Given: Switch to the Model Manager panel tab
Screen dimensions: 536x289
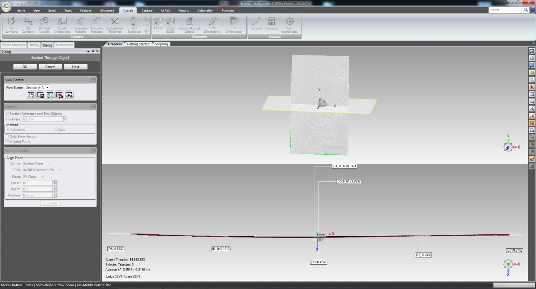Looking at the screenshot, I should pos(13,45).
